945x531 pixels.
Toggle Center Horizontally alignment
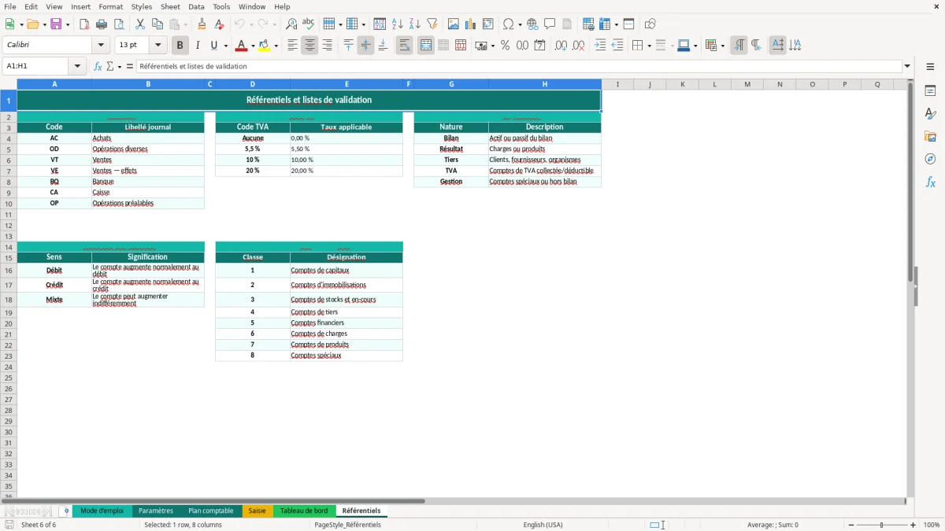click(309, 46)
